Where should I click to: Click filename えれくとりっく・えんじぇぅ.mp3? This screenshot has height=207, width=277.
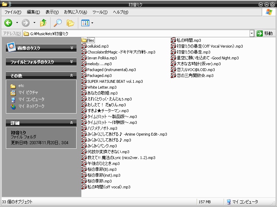109,99
